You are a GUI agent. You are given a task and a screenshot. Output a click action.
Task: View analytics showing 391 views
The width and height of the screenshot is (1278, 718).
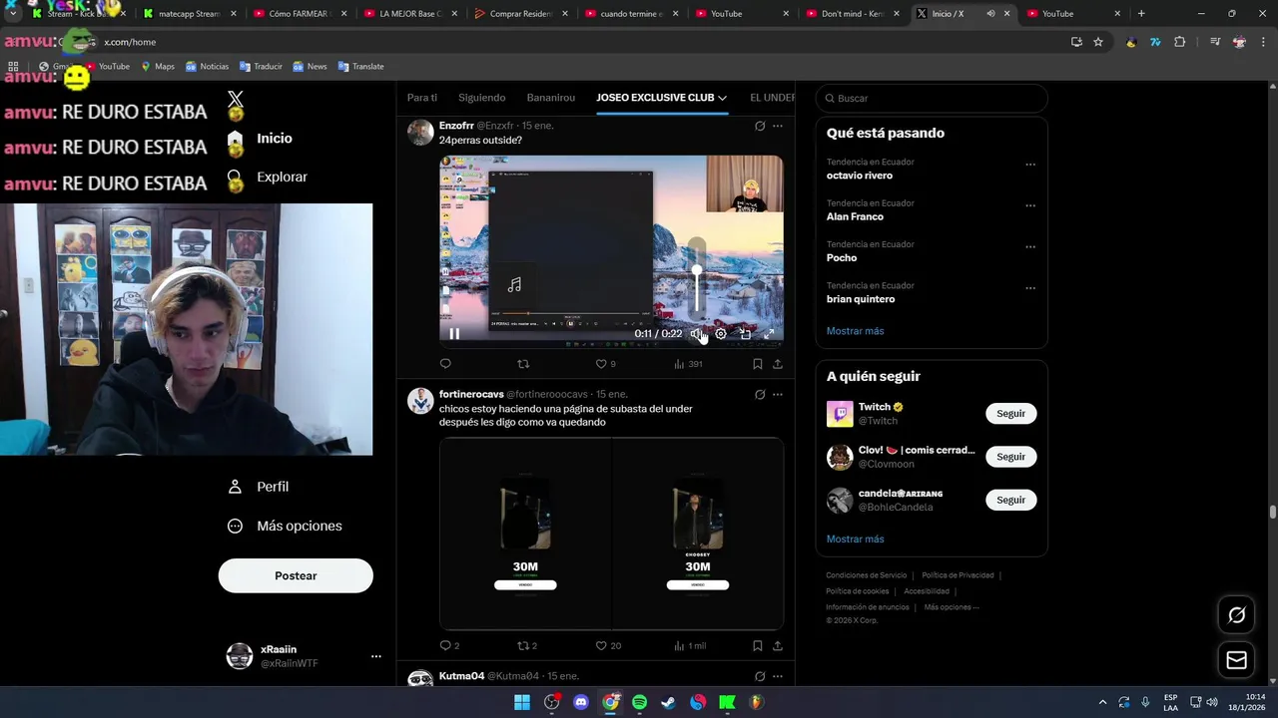coord(688,364)
